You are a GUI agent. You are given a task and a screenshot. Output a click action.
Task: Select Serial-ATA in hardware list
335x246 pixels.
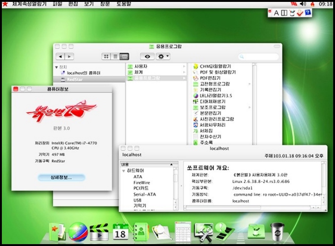(145, 194)
